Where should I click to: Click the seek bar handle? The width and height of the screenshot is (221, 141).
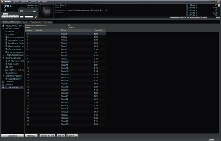pos(6,14)
